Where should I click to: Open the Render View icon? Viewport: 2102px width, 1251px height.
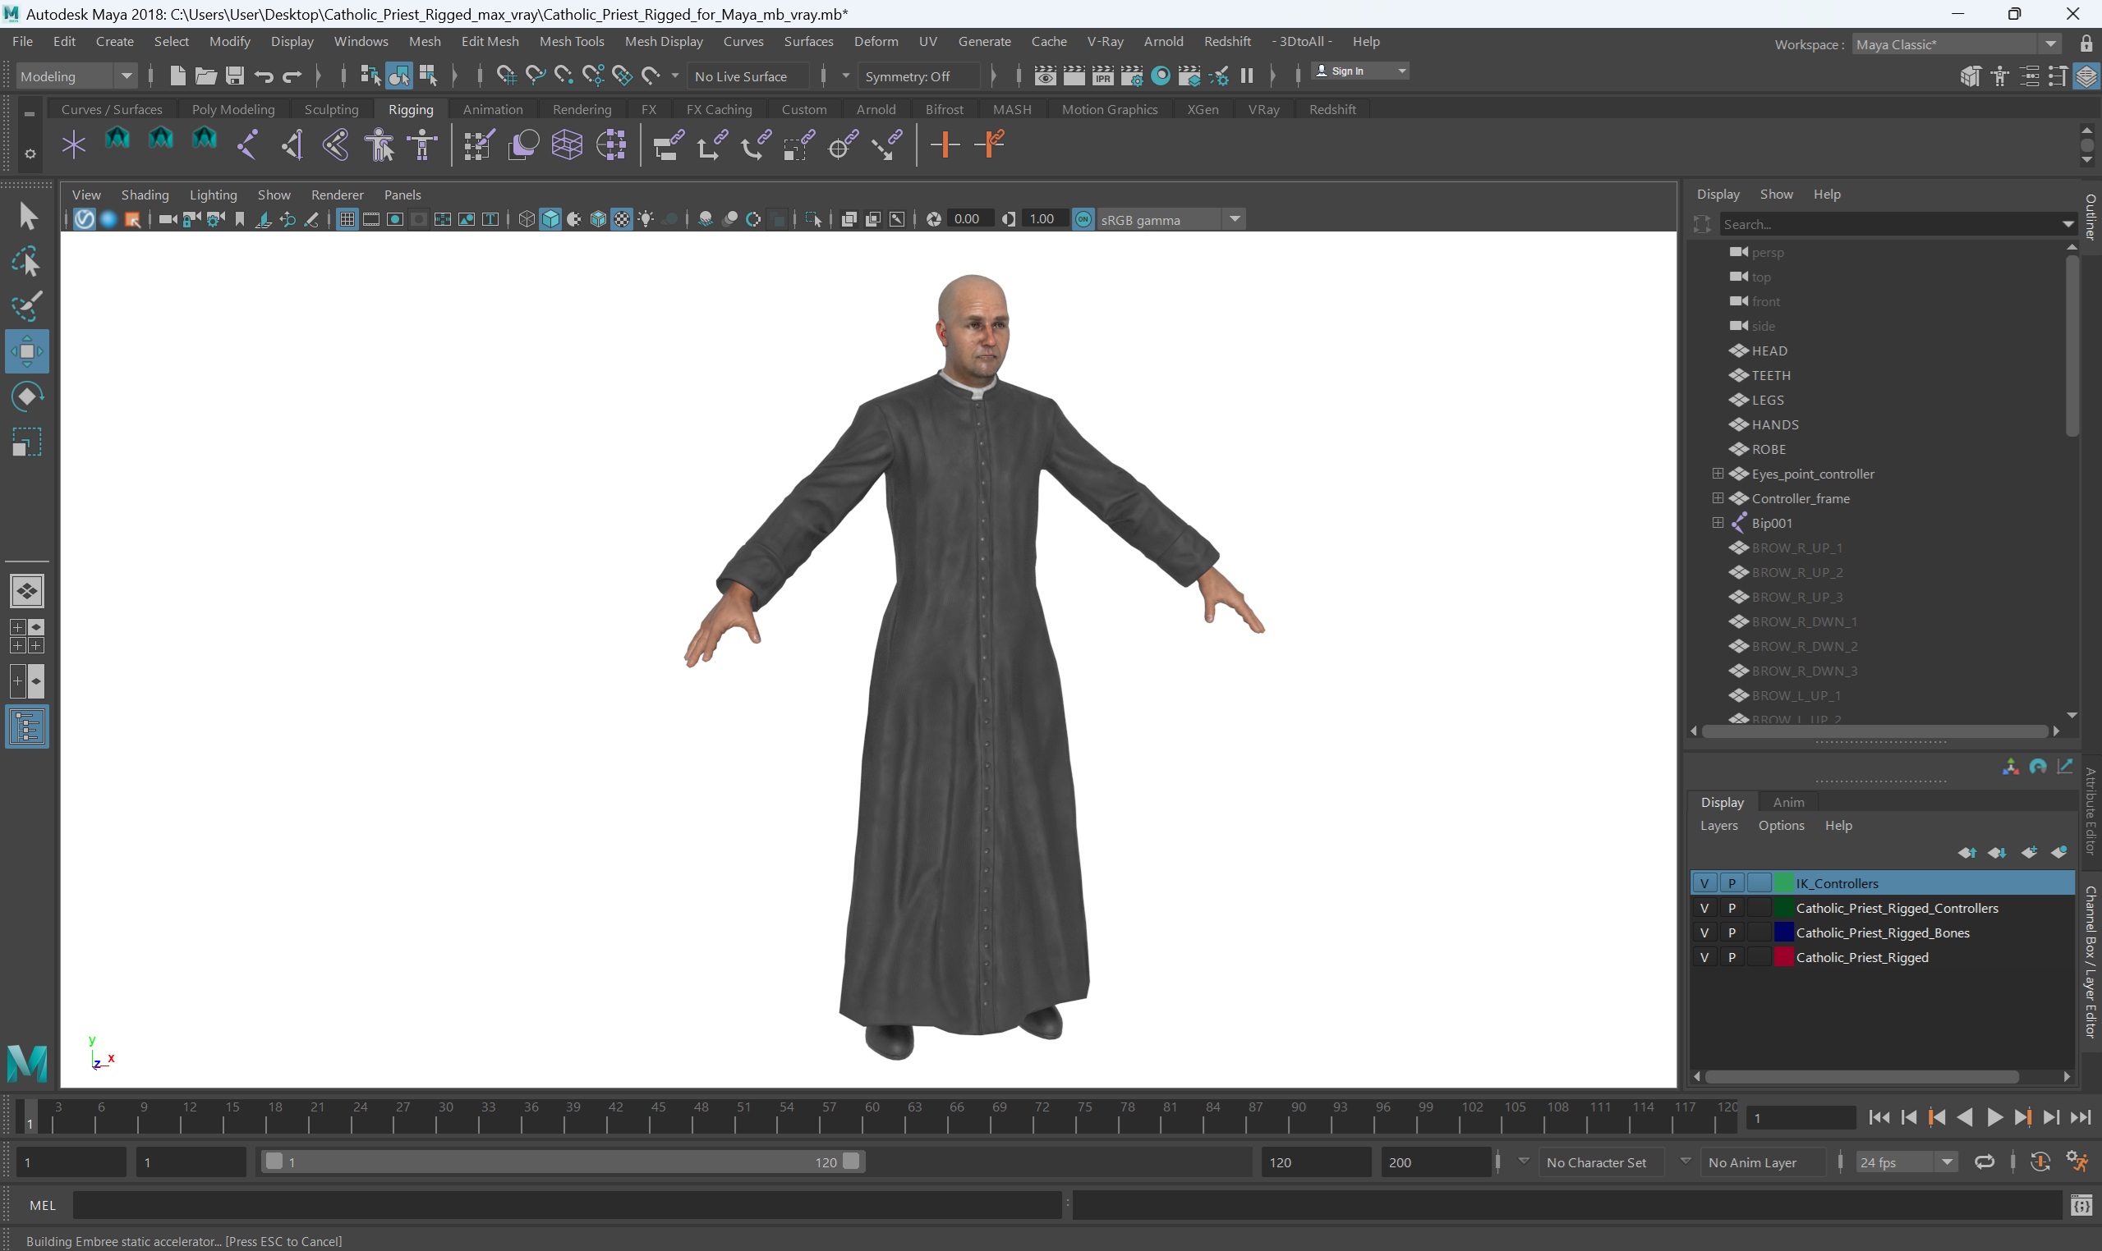coord(1044,76)
